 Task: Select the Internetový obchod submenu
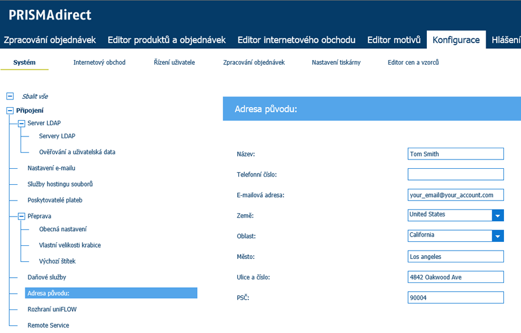click(99, 62)
